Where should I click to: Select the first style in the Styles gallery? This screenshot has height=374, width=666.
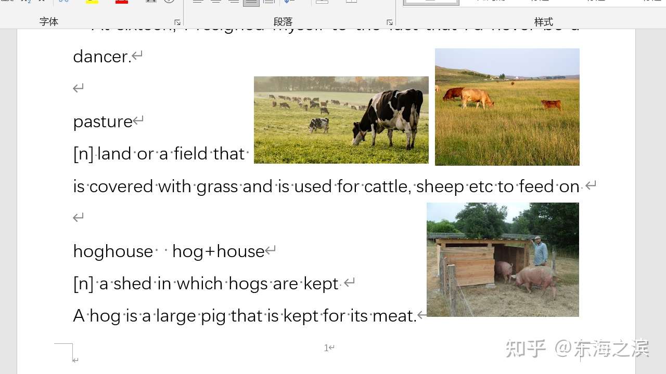tap(432, 2)
